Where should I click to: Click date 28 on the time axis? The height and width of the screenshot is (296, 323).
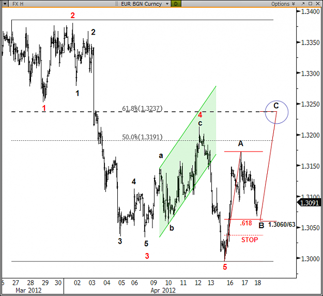30,283
